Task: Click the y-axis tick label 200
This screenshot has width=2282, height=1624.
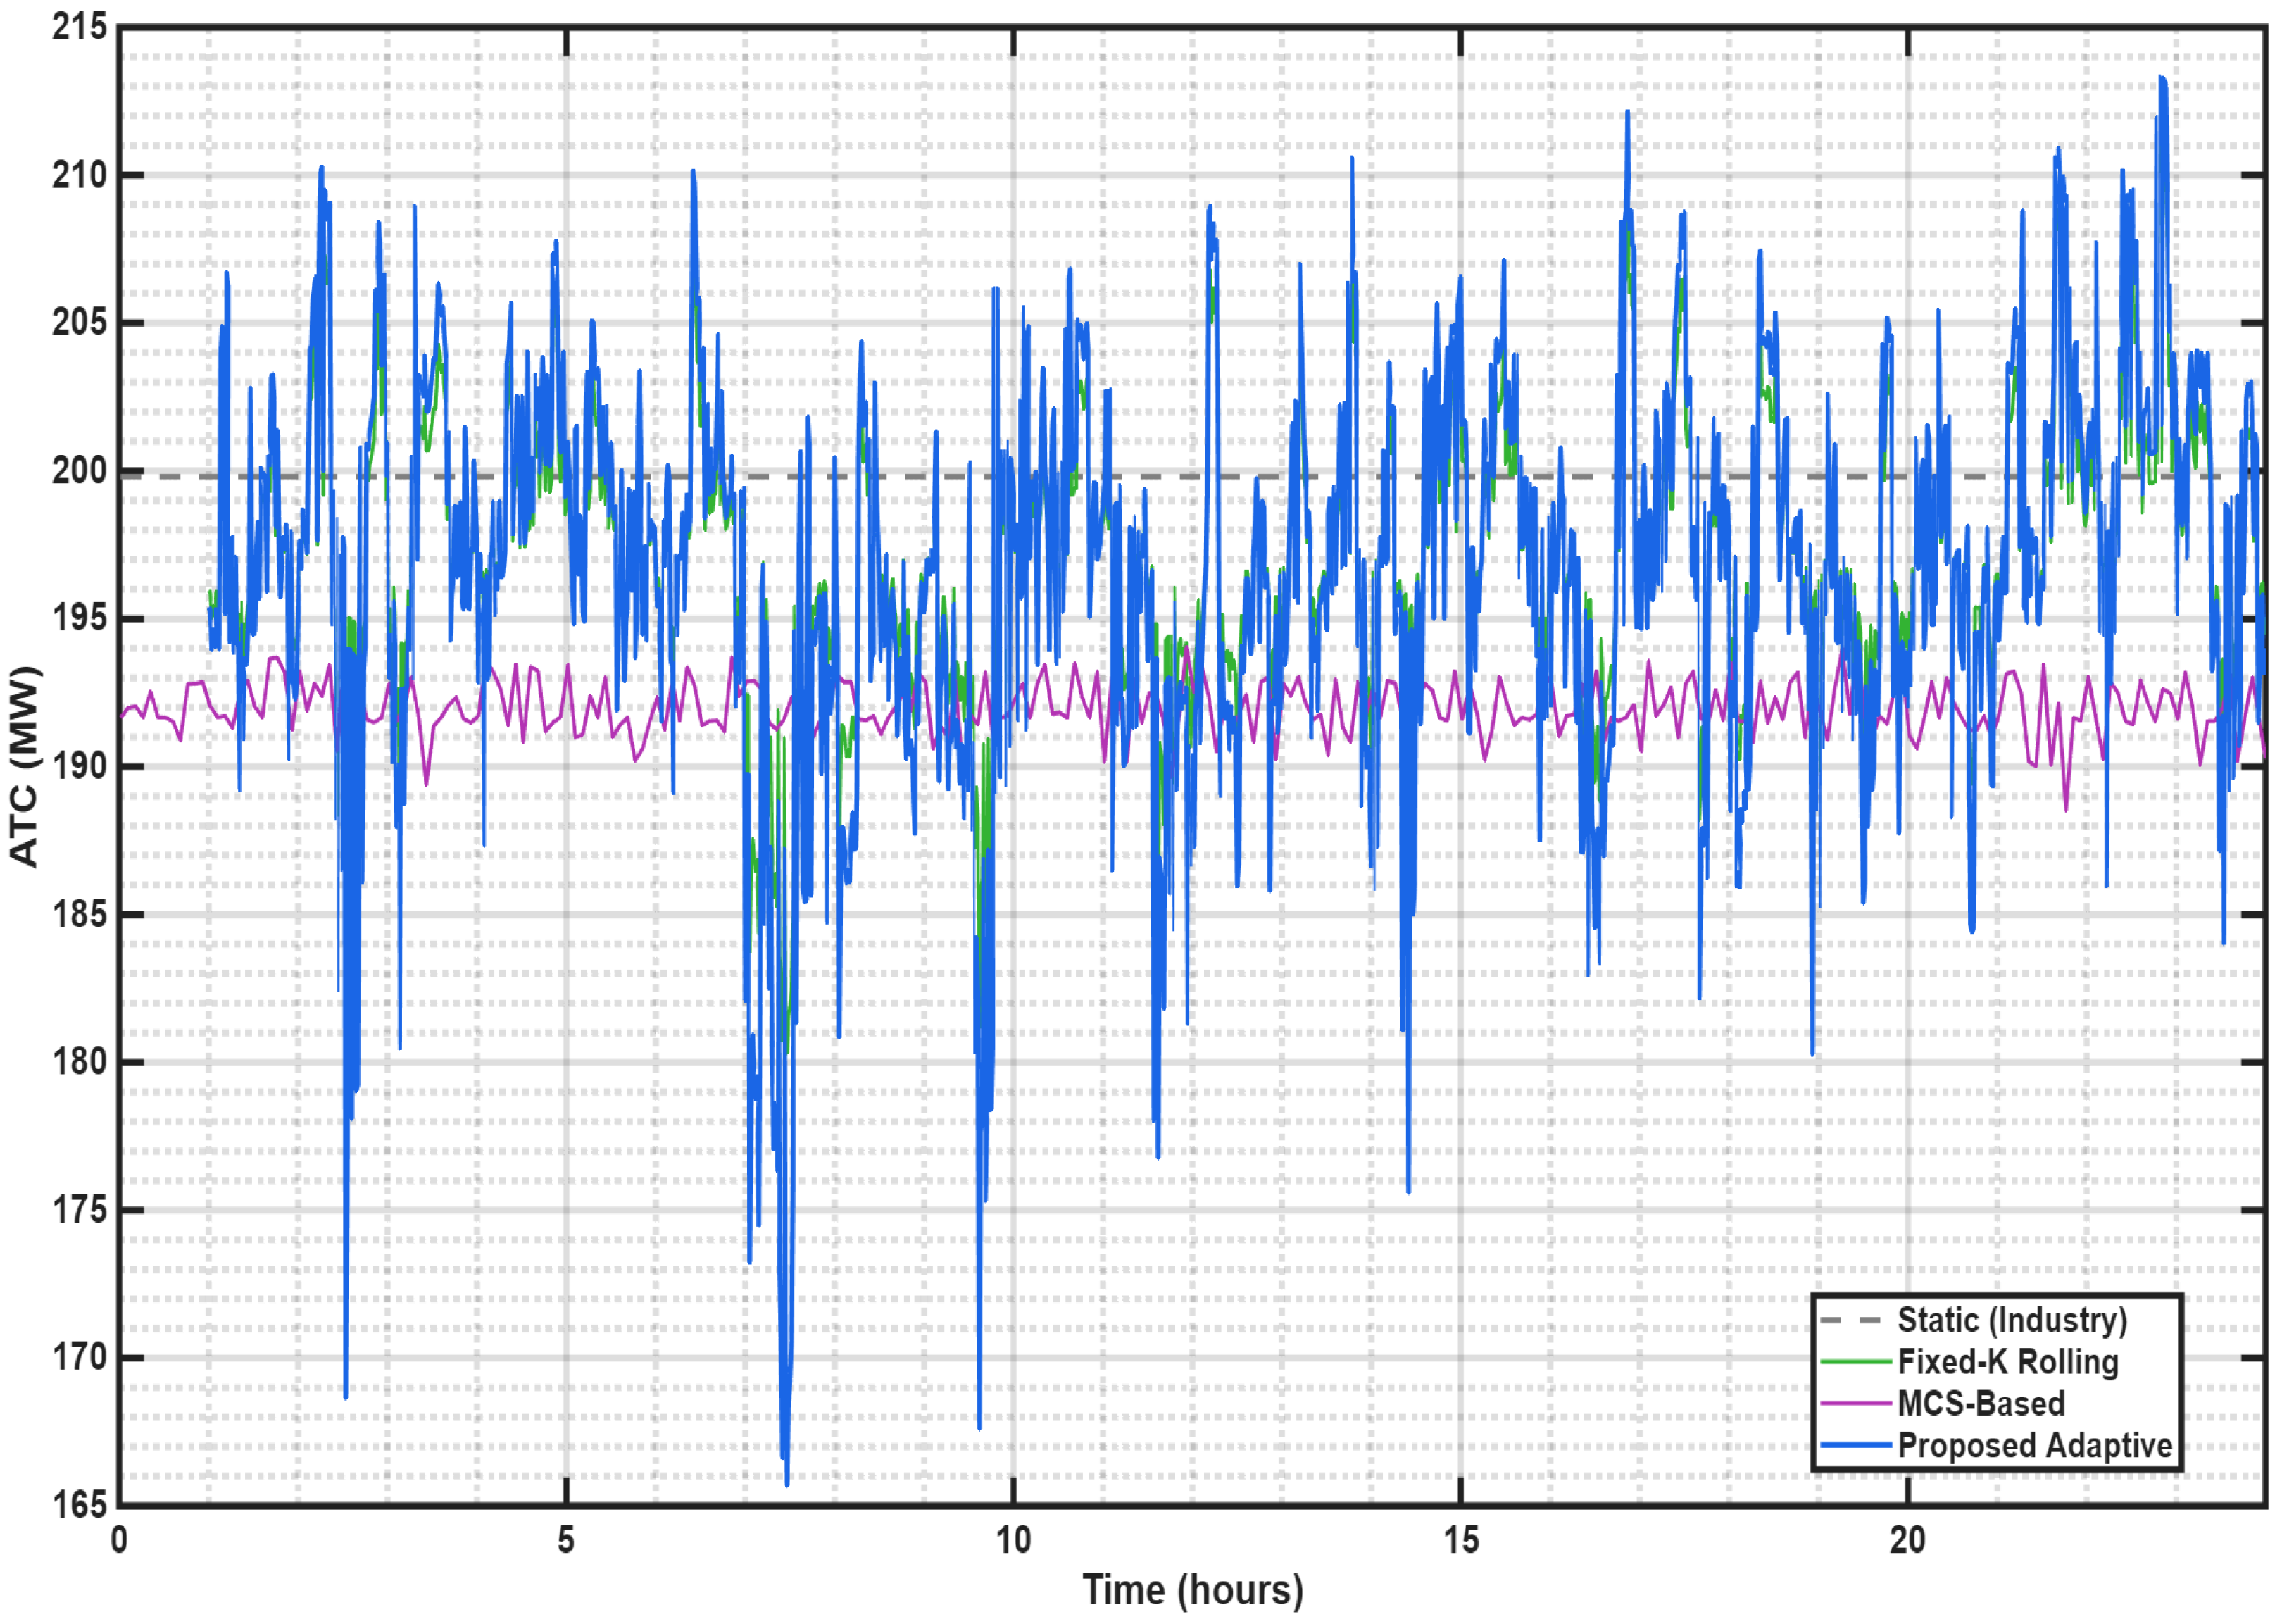Action: (79, 471)
